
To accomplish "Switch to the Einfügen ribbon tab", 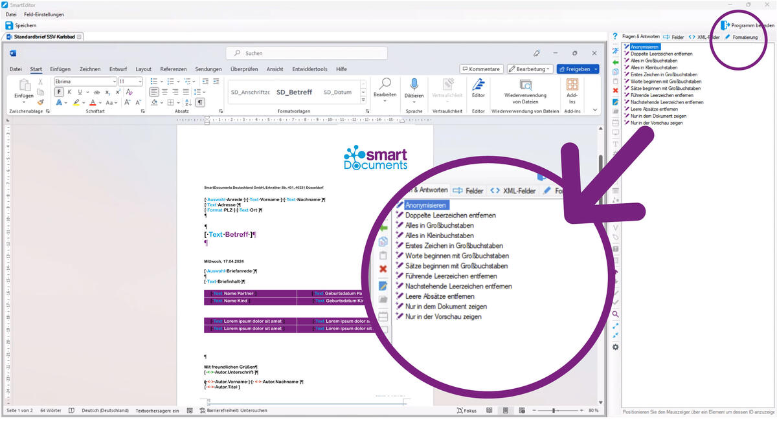I will click(60, 69).
